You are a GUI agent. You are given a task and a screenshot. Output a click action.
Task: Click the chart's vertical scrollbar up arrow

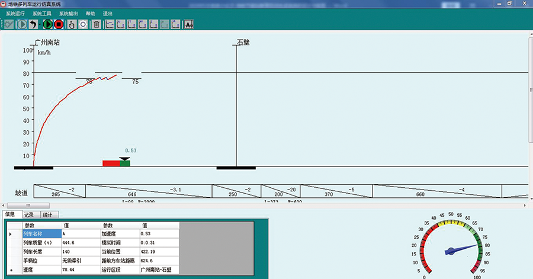click(x=531, y=34)
